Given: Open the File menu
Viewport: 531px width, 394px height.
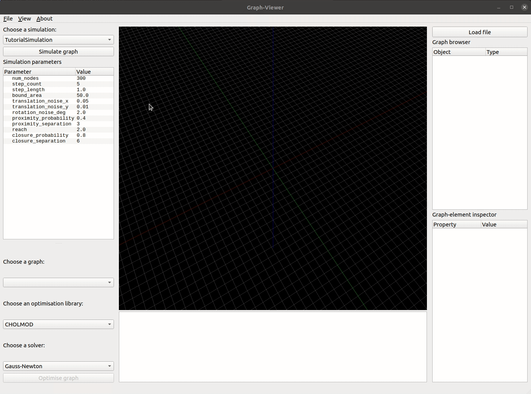Looking at the screenshot, I should [x=8, y=19].
